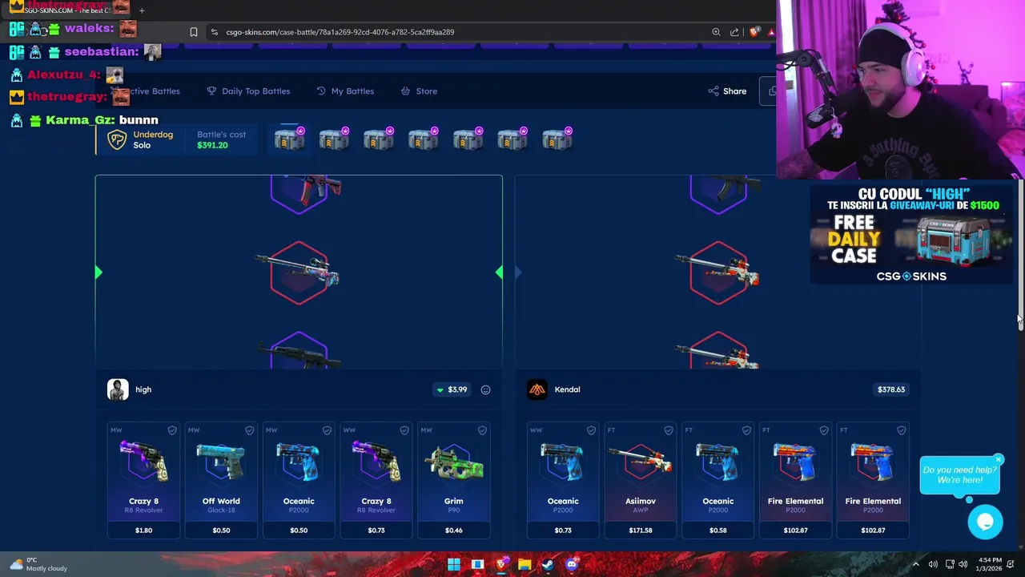Click the shield icon on the Asiimov card
1025x577 pixels.
[669, 430]
